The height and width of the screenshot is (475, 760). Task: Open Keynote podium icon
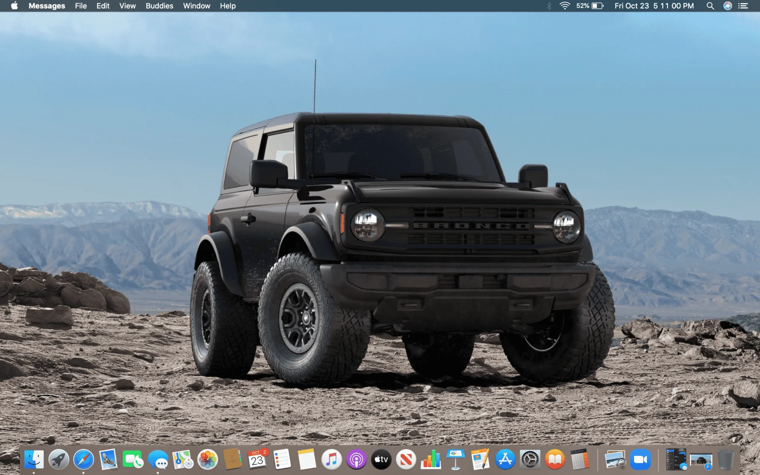[x=456, y=459]
